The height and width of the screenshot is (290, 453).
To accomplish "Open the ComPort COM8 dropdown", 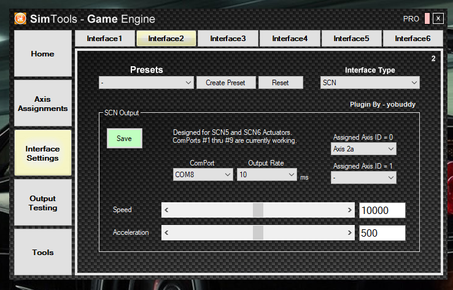I will pos(203,175).
